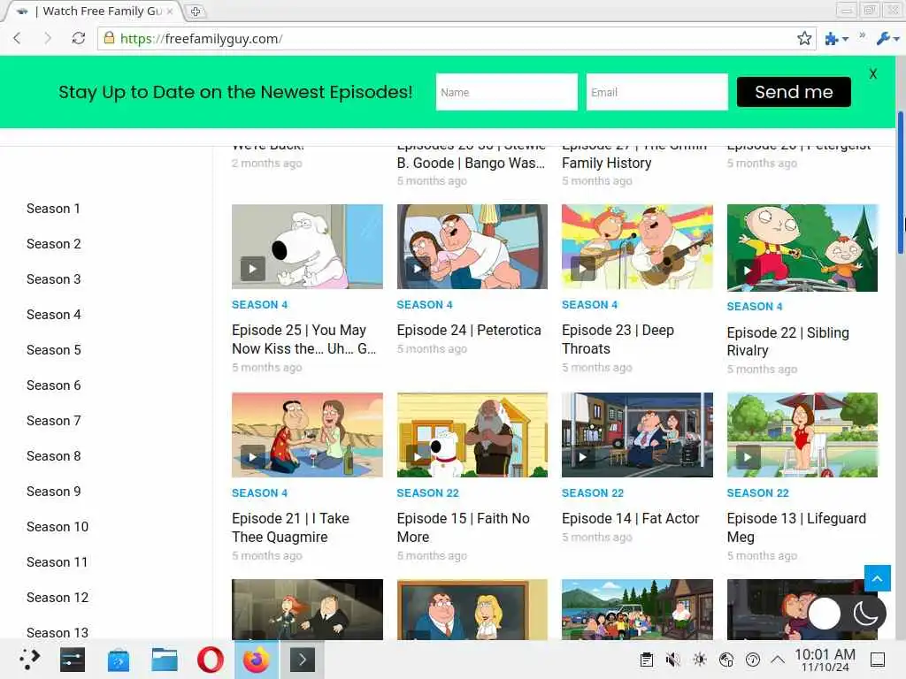
Task: Launch Opera browser from taskbar
Action: click(211, 660)
